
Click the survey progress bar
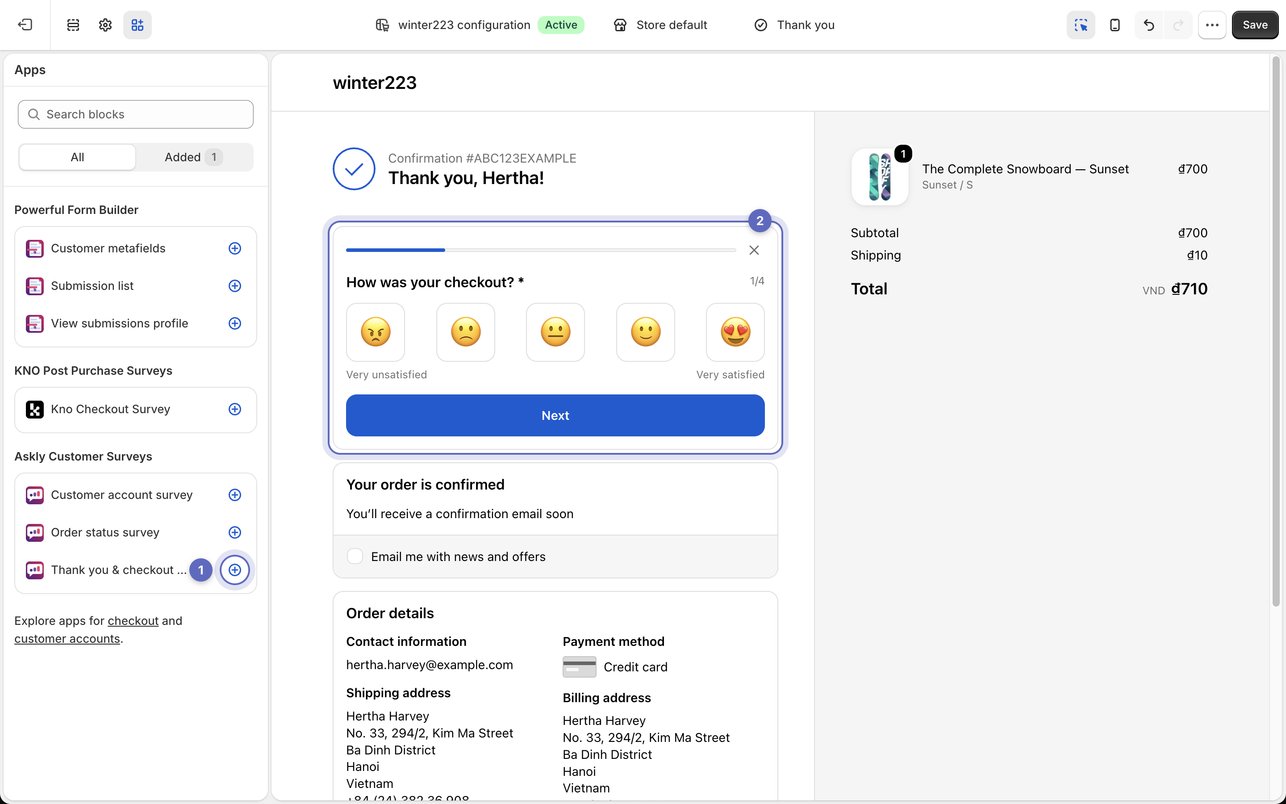point(541,250)
